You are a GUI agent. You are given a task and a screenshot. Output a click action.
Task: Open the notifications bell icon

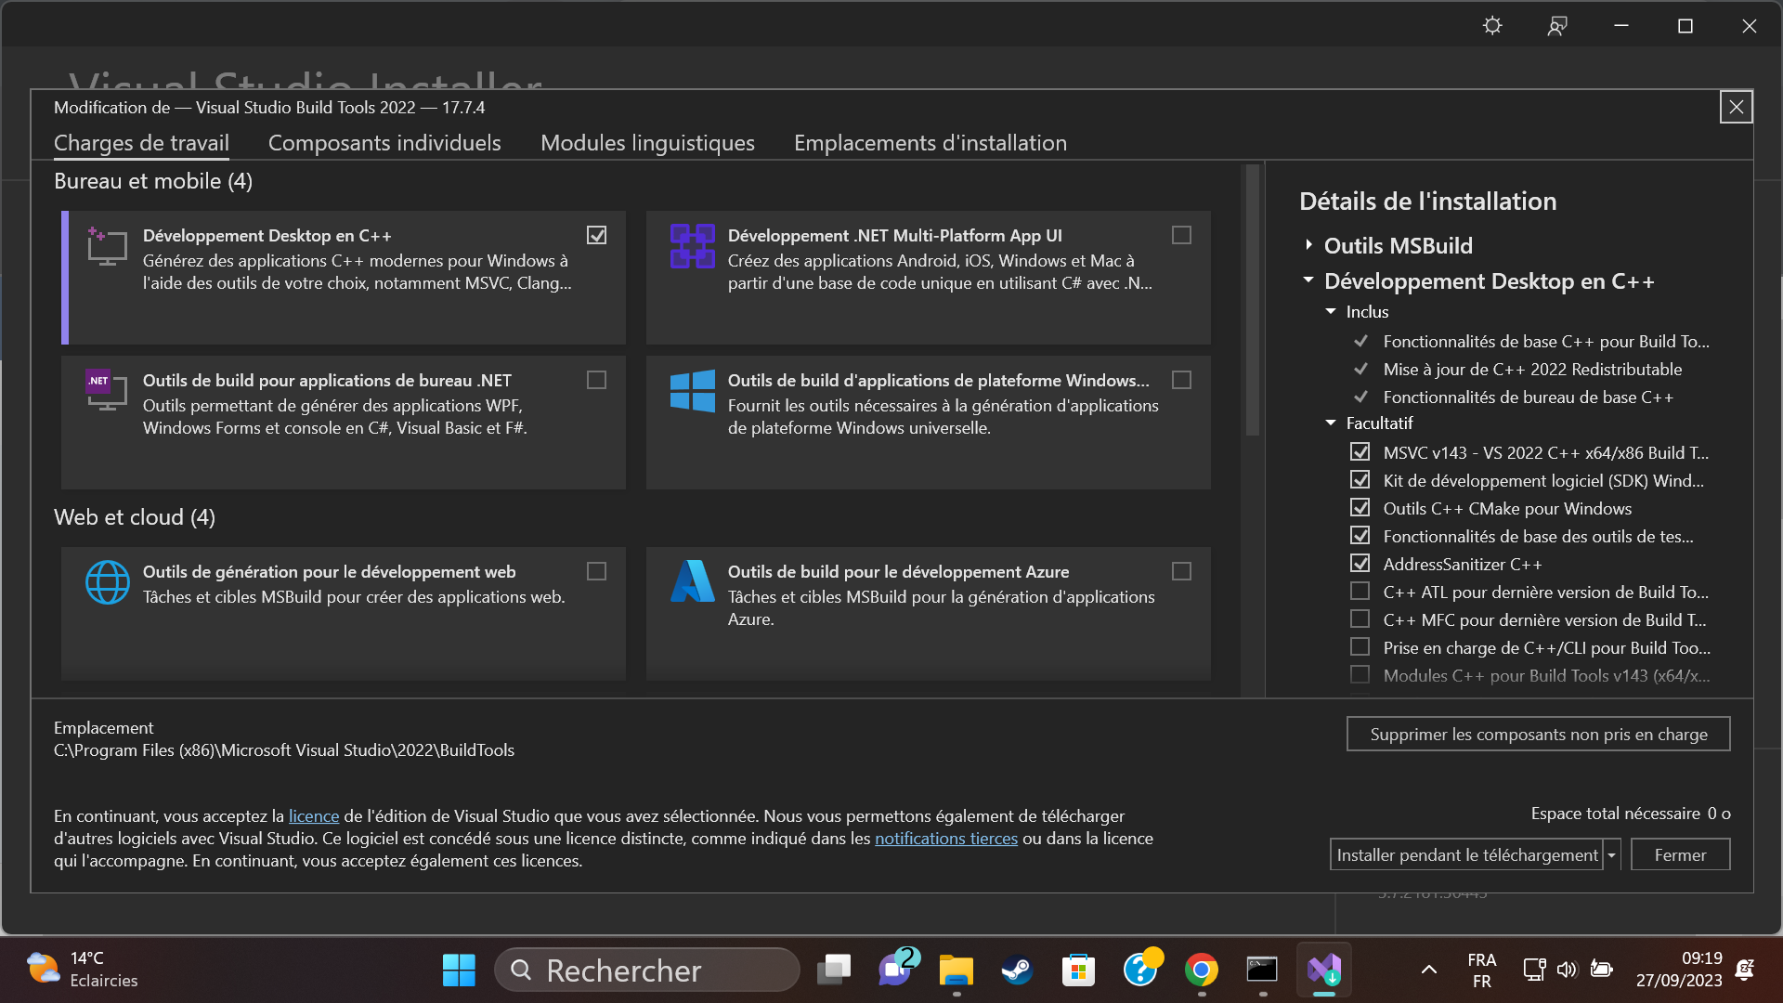1745,970
